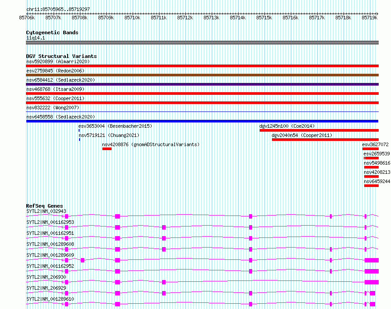Click the thin blue nsv832222 (Wong2007) line
This screenshot has height=309, width=391.
coord(202,111)
